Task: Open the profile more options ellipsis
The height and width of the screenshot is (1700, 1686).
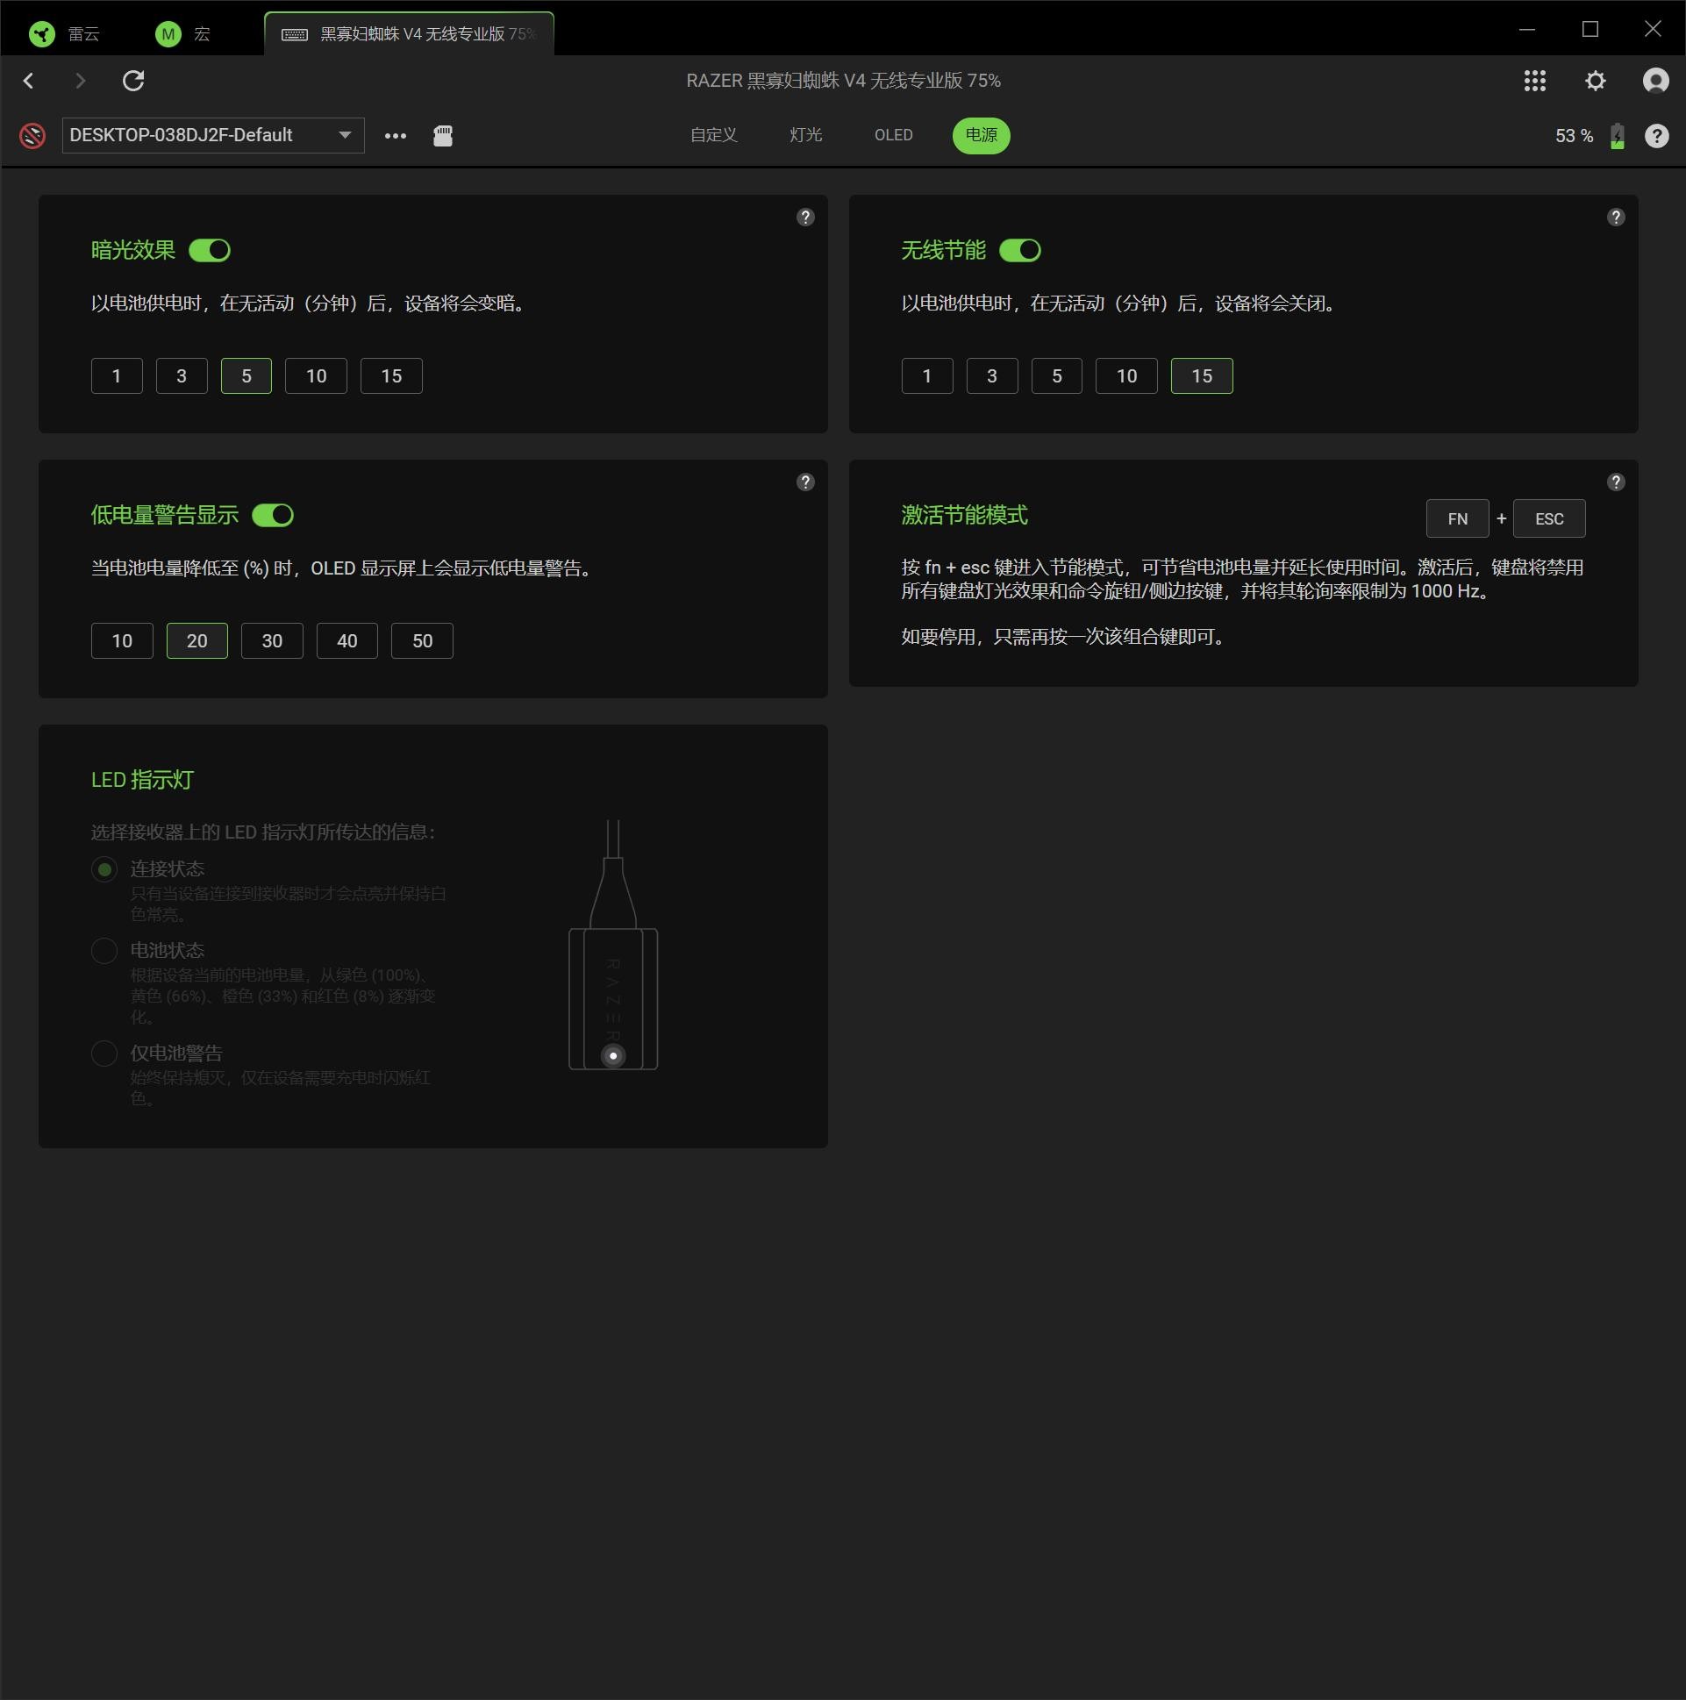Action: coord(395,135)
